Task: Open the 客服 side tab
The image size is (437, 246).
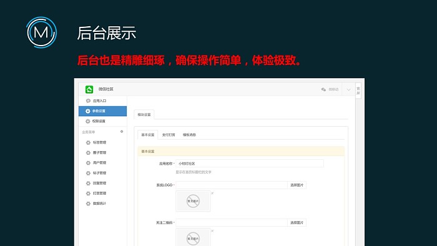Action: tap(358, 91)
